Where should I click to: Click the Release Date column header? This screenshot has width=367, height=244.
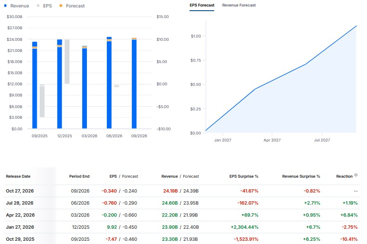tap(18, 176)
